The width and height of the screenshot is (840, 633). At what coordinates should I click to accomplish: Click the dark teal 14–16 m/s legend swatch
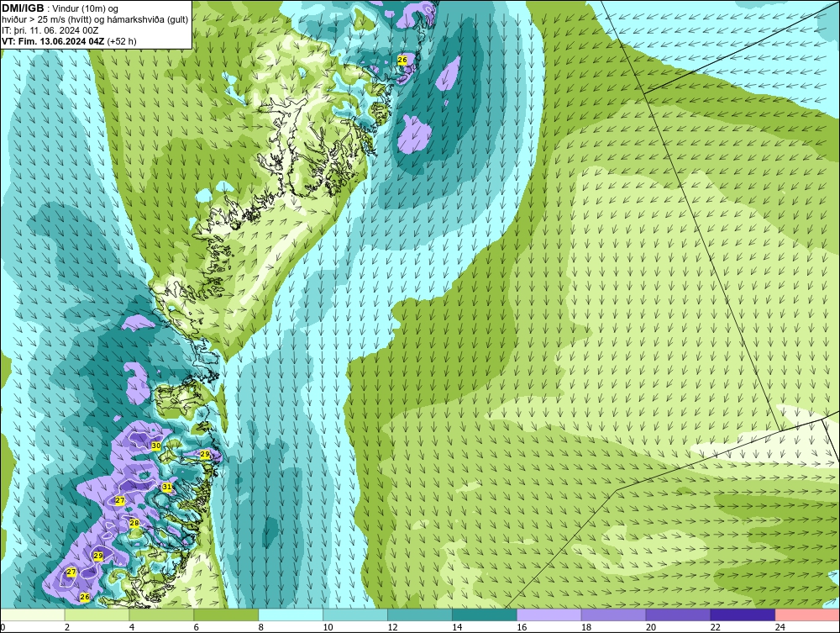(485, 615)
